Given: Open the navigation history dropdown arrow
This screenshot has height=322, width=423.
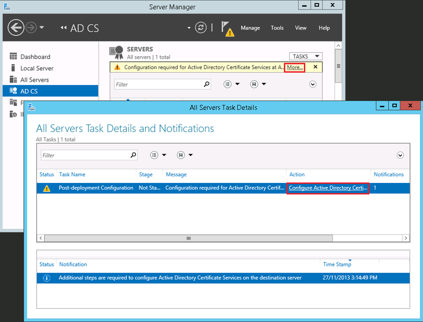Looking at the screenshot, I should point(42,27).
